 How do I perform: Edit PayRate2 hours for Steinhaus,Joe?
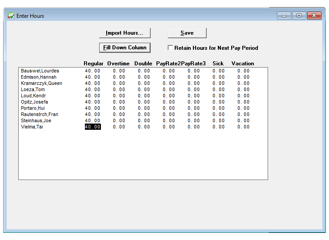(169, 120)
